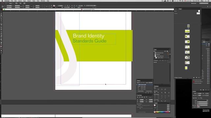This screenshot has height=118, width=211.
Task: Open Arrange Documents dropdown in application bar
Action: pos(25,4)
